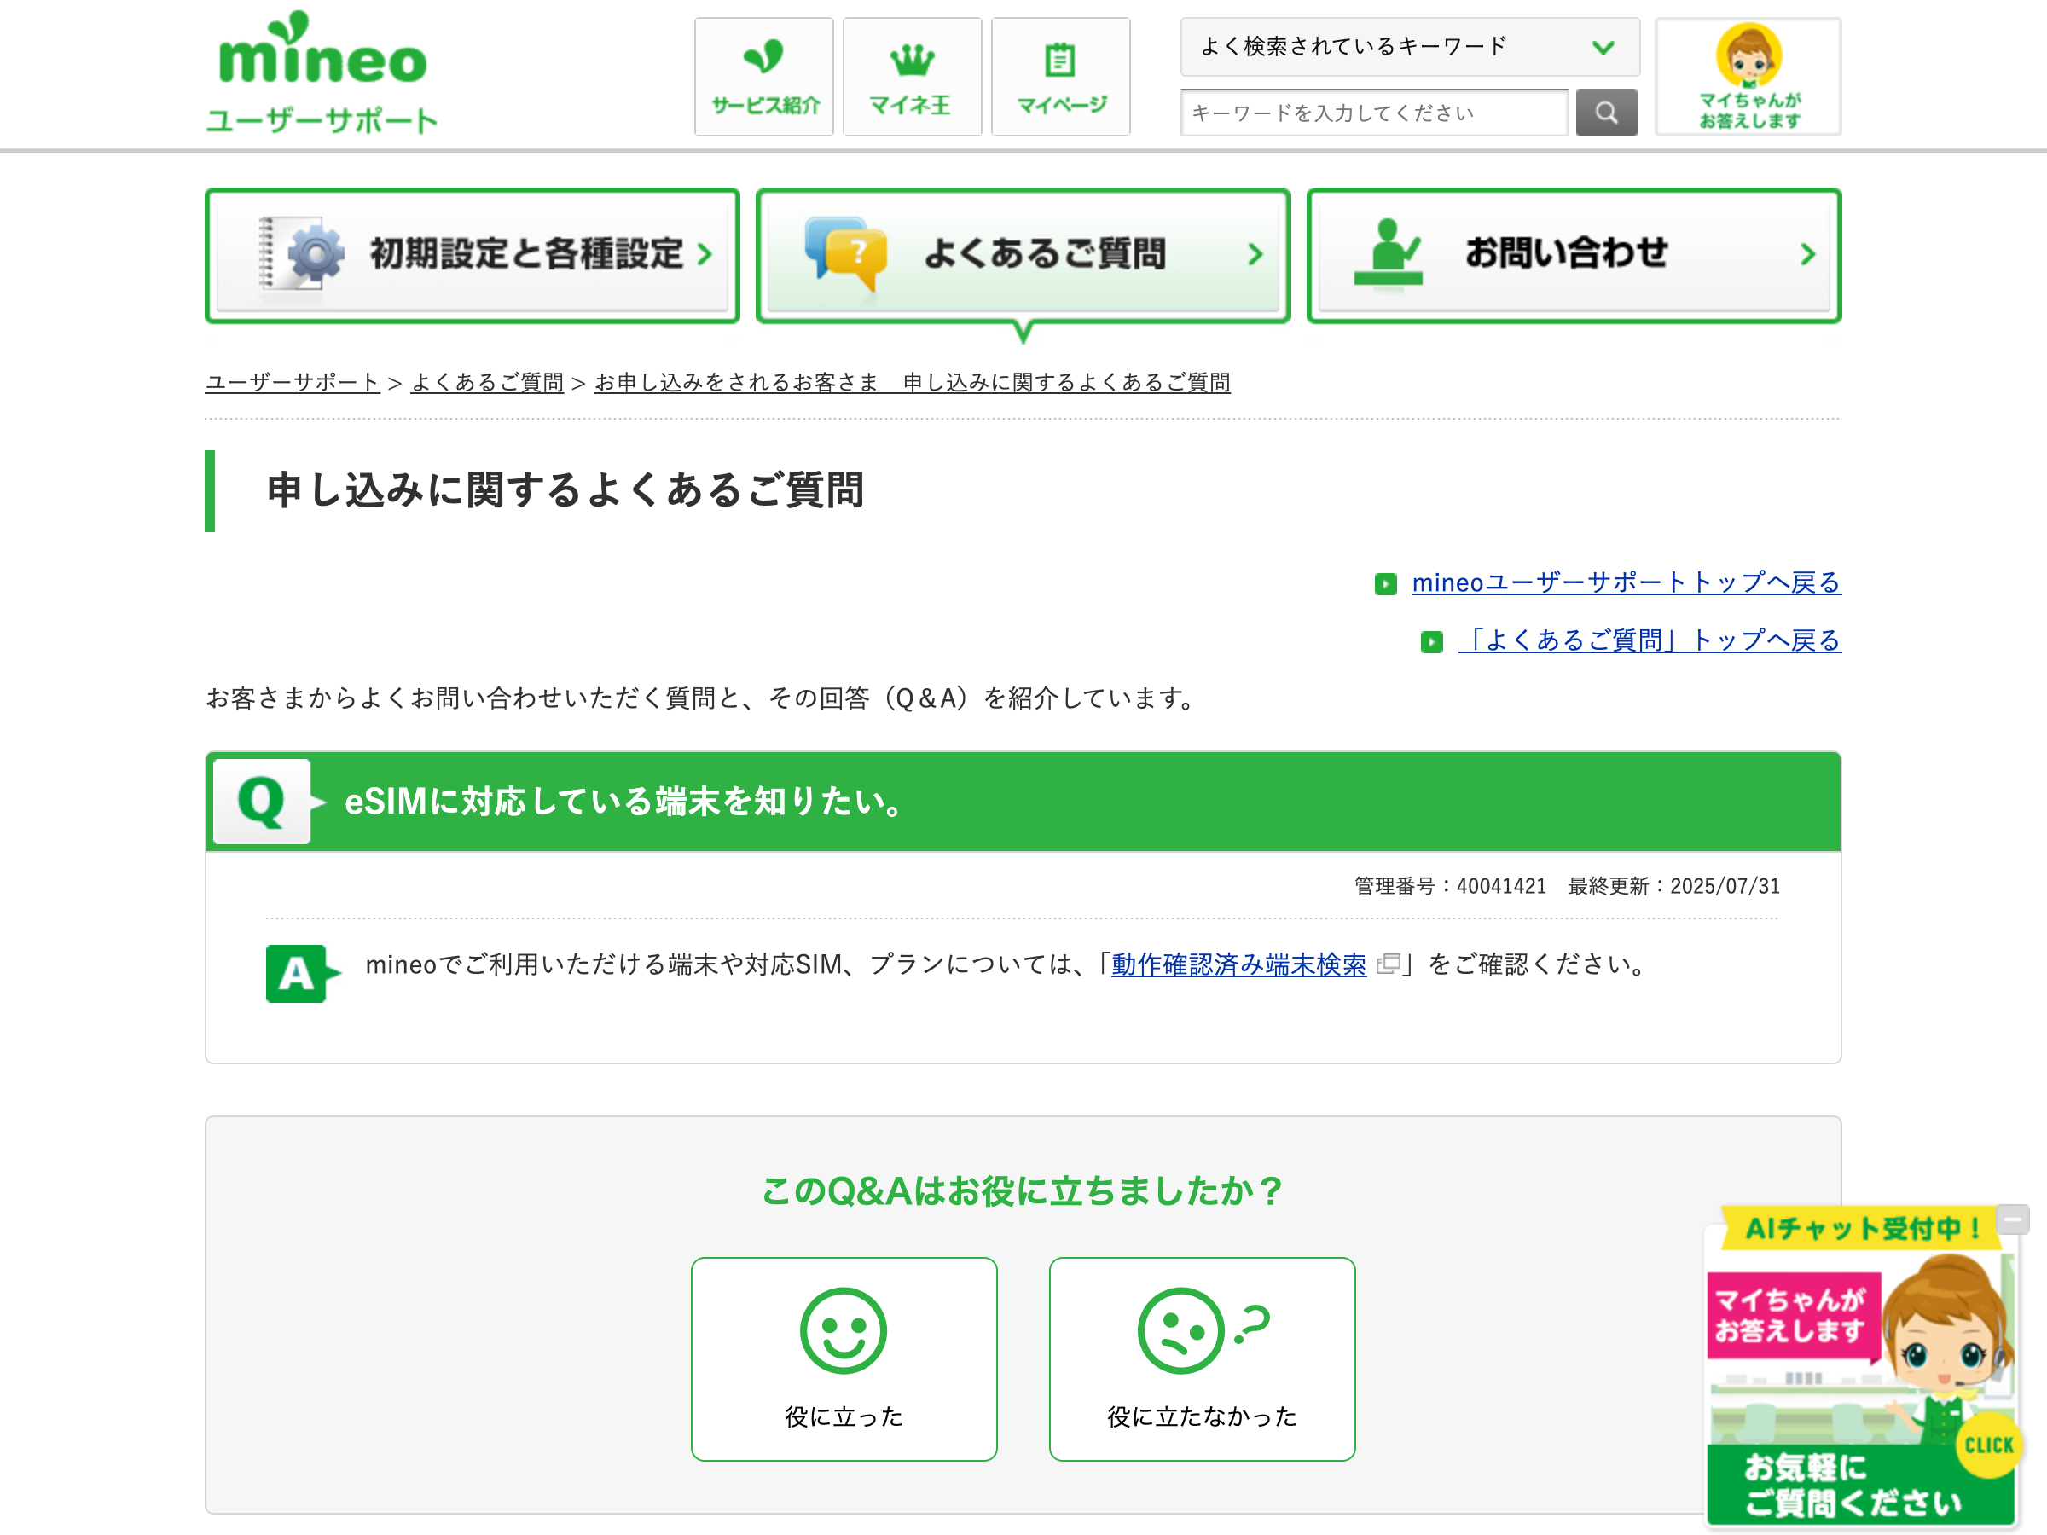Open お問い合わせ tab

tap(1573, 255)
